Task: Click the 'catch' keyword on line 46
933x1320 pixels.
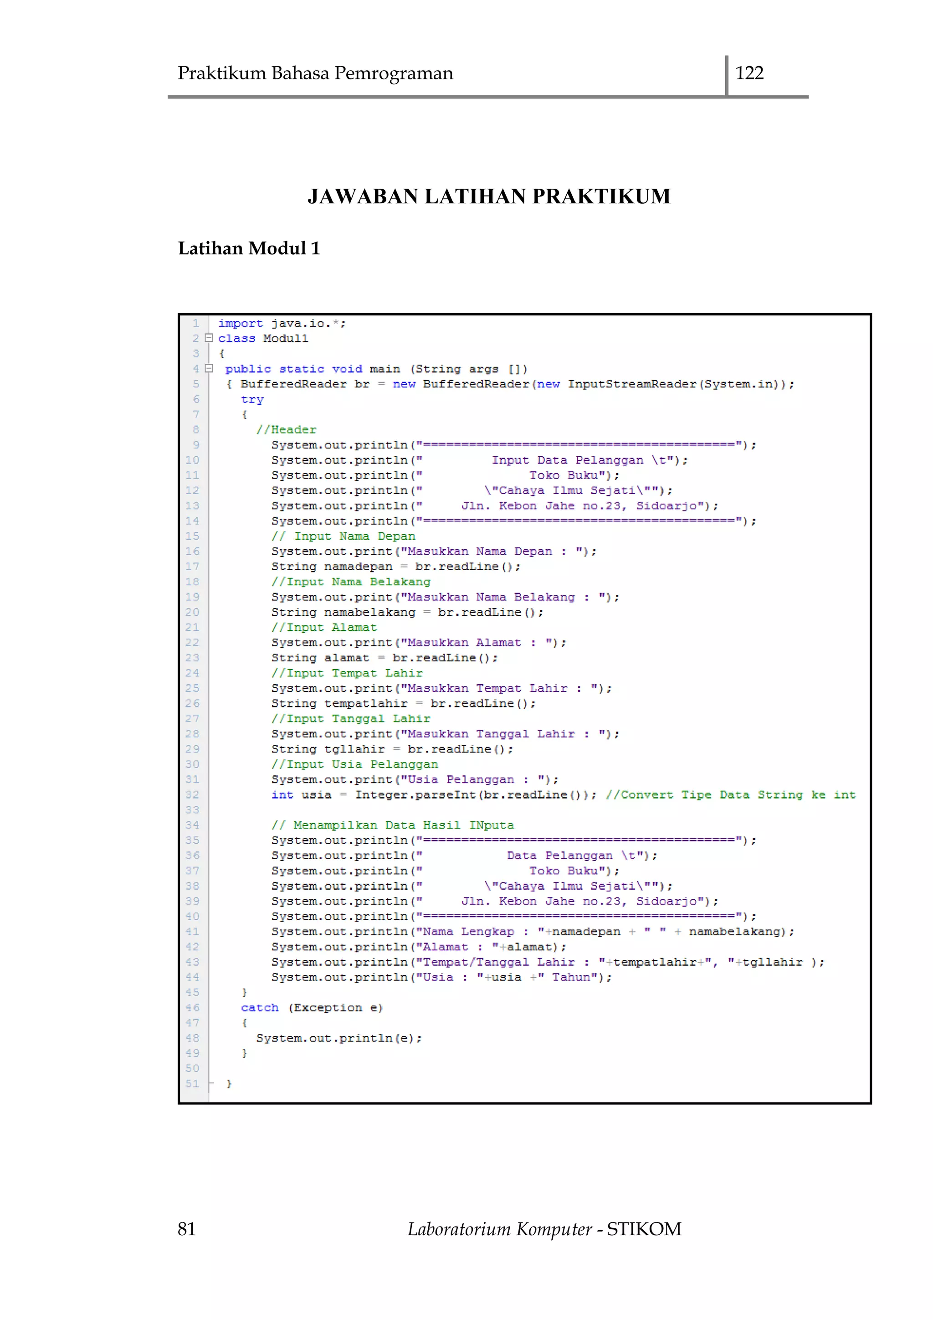Action: tap(260, 1008)
